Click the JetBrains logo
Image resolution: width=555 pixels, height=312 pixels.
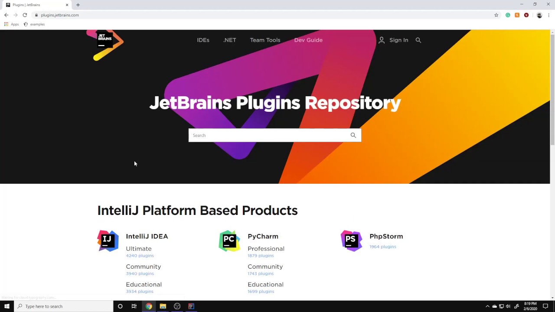click(x=105, y=44)
